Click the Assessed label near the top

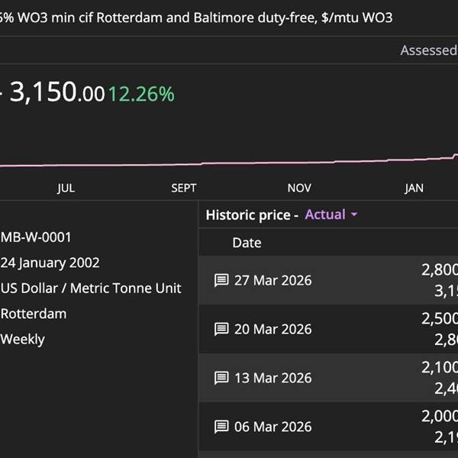pos(428,50)
